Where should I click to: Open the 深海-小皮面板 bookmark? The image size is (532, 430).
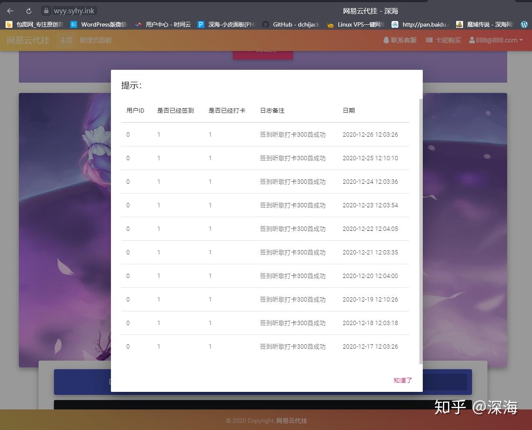click(x=226, y=24)
